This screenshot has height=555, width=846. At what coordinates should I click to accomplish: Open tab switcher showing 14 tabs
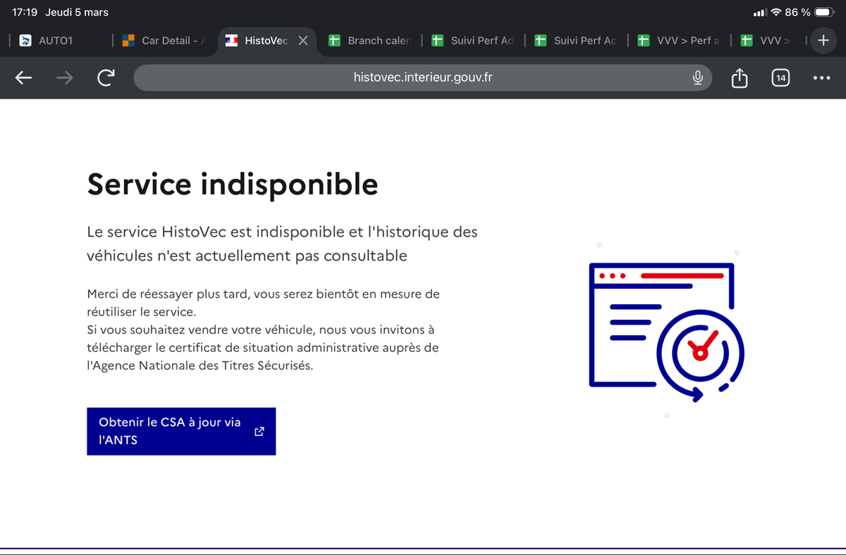pos(780,78)
